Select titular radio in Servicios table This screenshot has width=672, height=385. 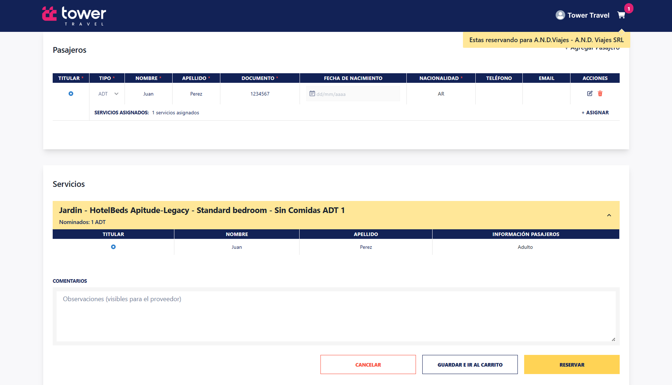113,247
